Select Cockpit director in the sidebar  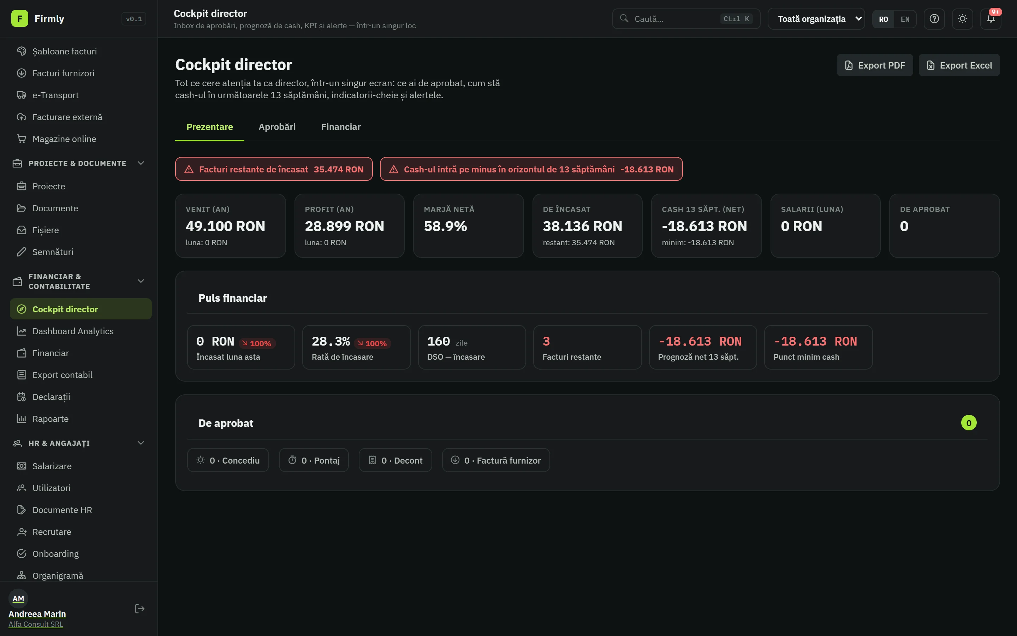[x=81, y=309]
